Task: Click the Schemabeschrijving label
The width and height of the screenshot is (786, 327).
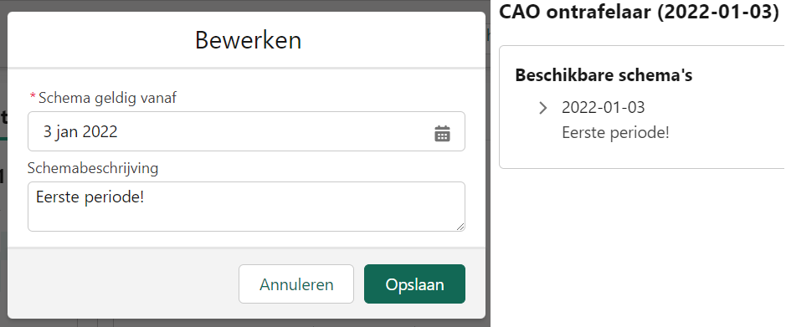Action: click(x=93, y=168)
